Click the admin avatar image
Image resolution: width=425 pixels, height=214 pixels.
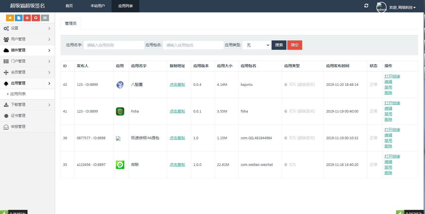[x=381, y=7]
